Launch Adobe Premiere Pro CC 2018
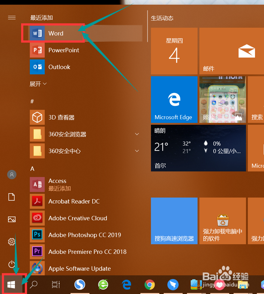The width and height of the screenshot is (264, 294). [87, 252]
